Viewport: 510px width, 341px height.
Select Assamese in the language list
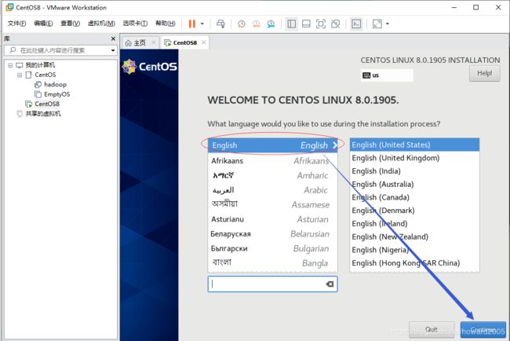click(x=272, y=204)
